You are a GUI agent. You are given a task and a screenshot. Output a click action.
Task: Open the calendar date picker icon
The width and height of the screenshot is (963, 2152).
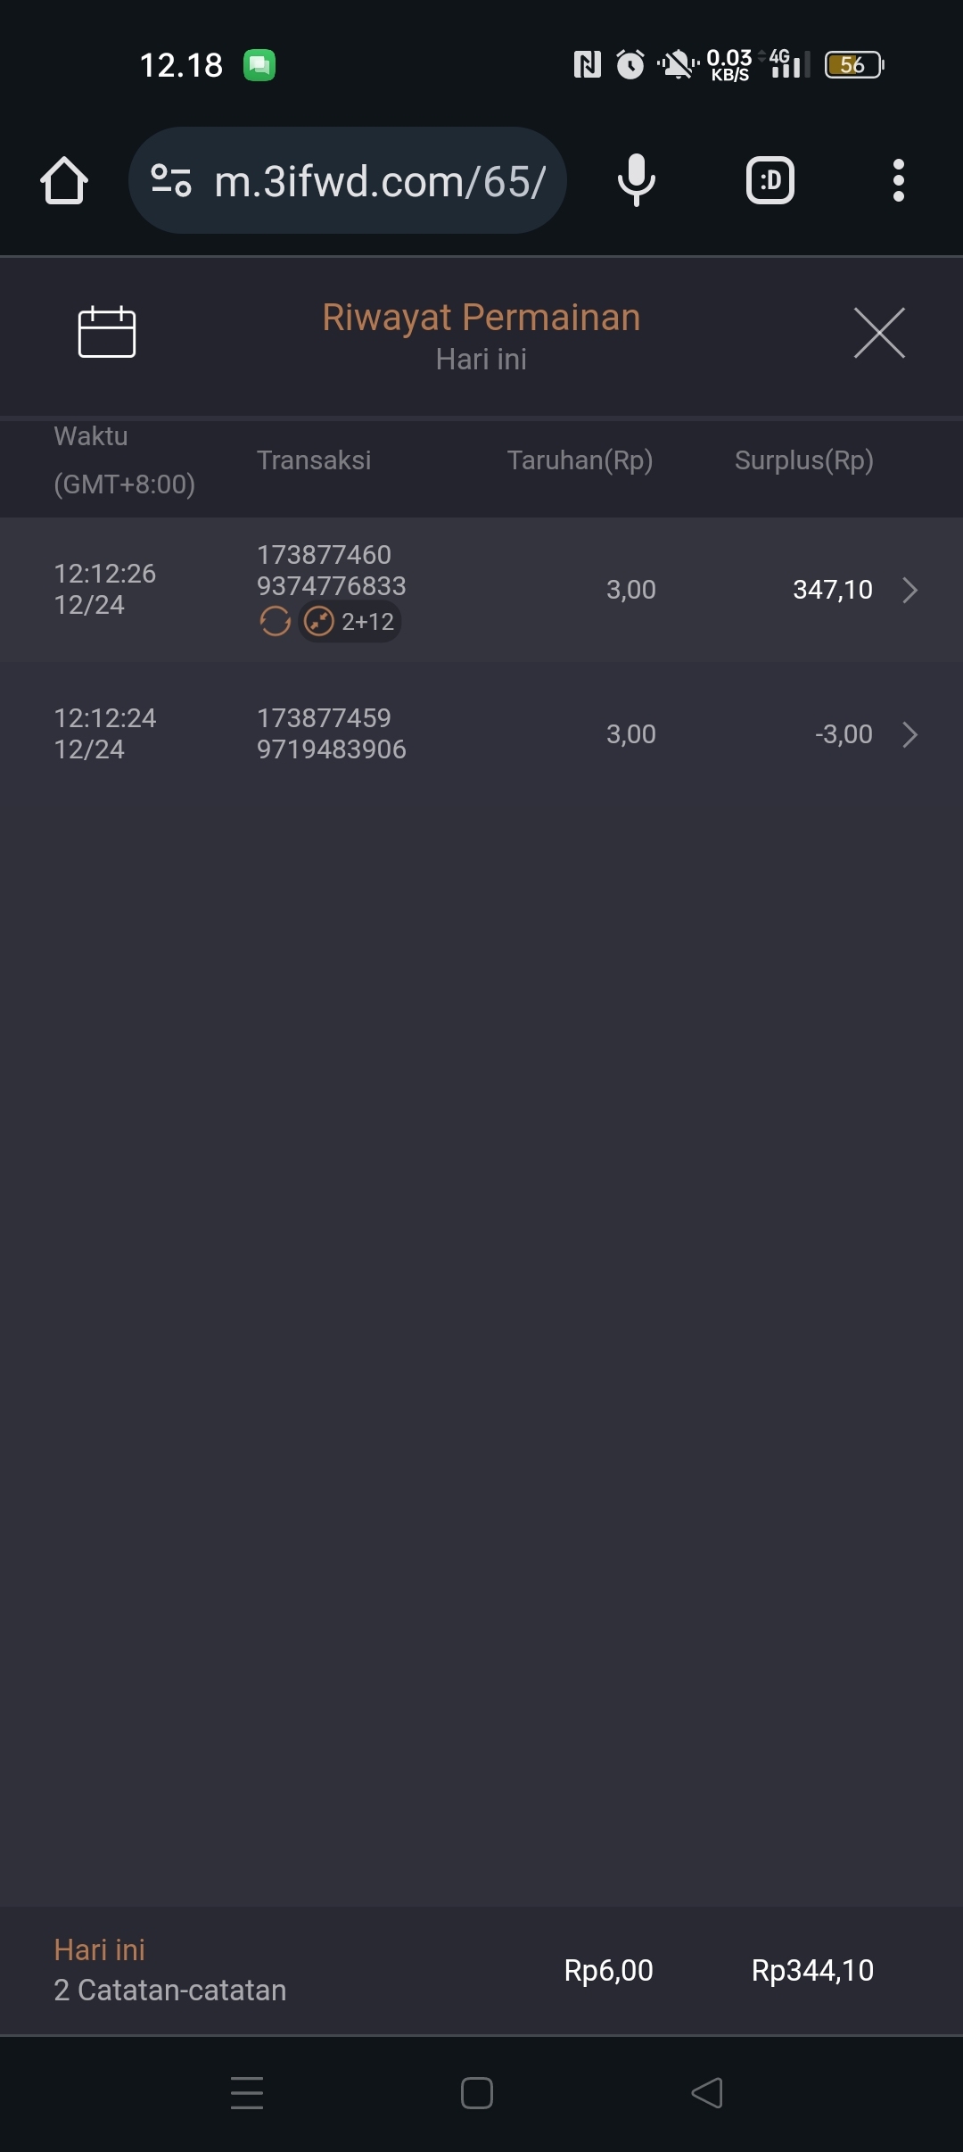coord(107,332)
